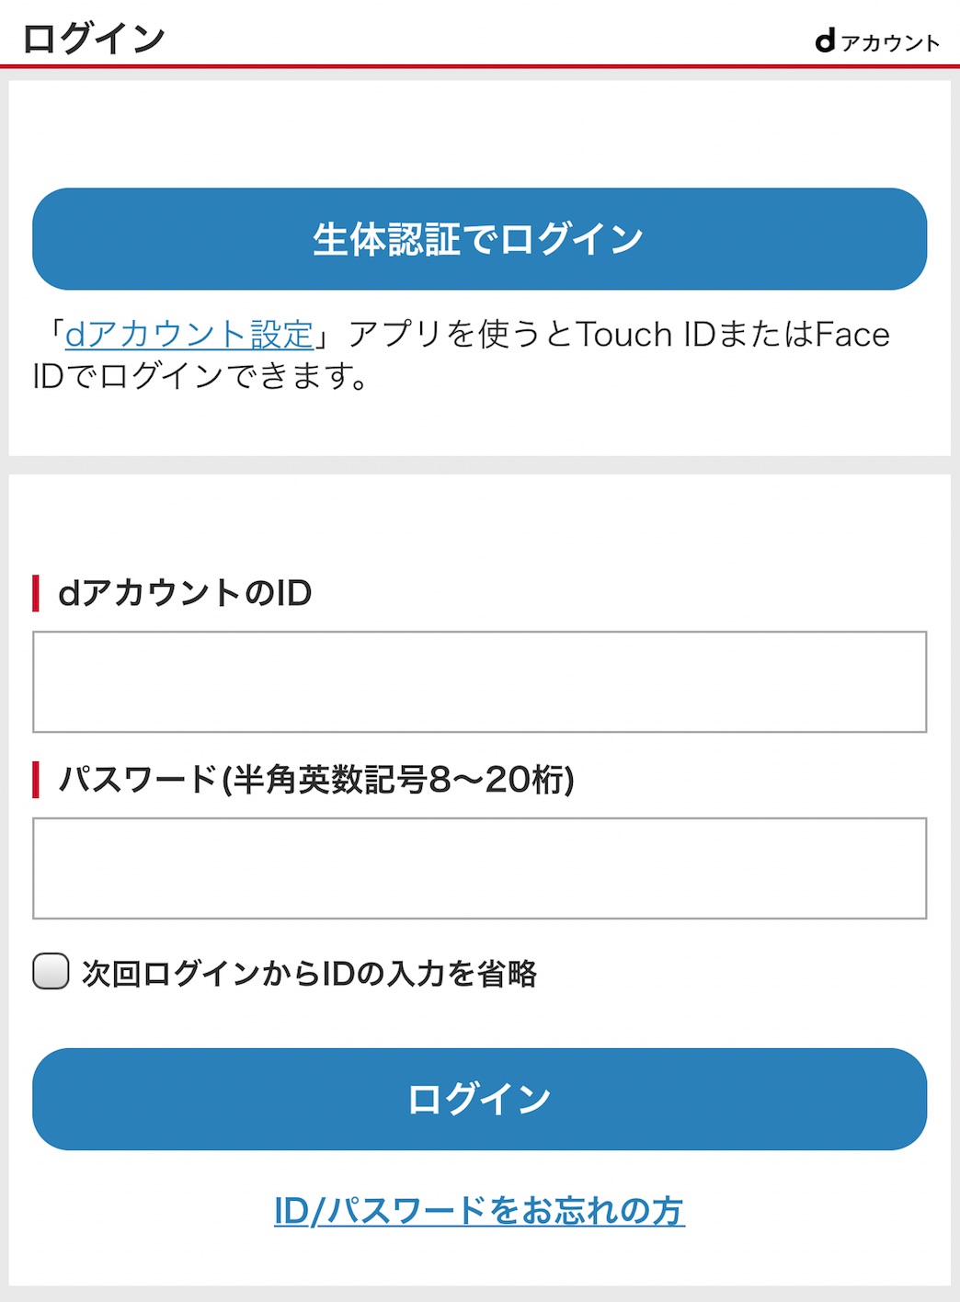The image size is (960, 1302).
Task: Click the ログイン page title
Action: (94, 39)
